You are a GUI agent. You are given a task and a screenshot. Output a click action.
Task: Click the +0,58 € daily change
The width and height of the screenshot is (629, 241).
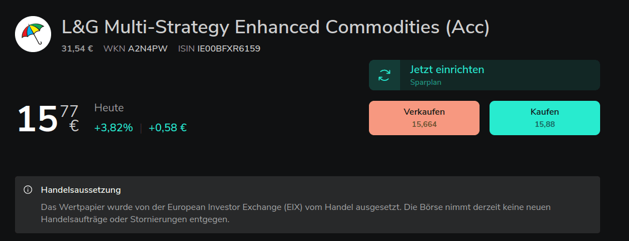(168, 128)
